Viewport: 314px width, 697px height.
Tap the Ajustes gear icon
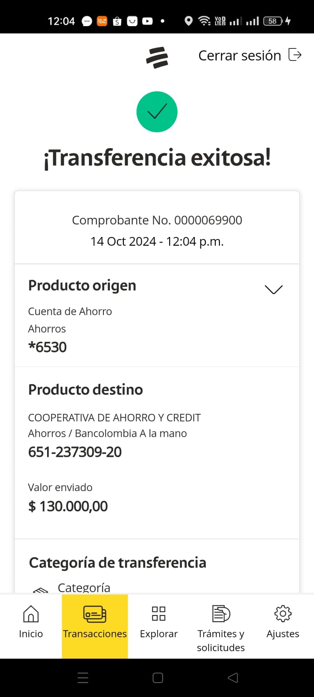[x=283, y=614]
